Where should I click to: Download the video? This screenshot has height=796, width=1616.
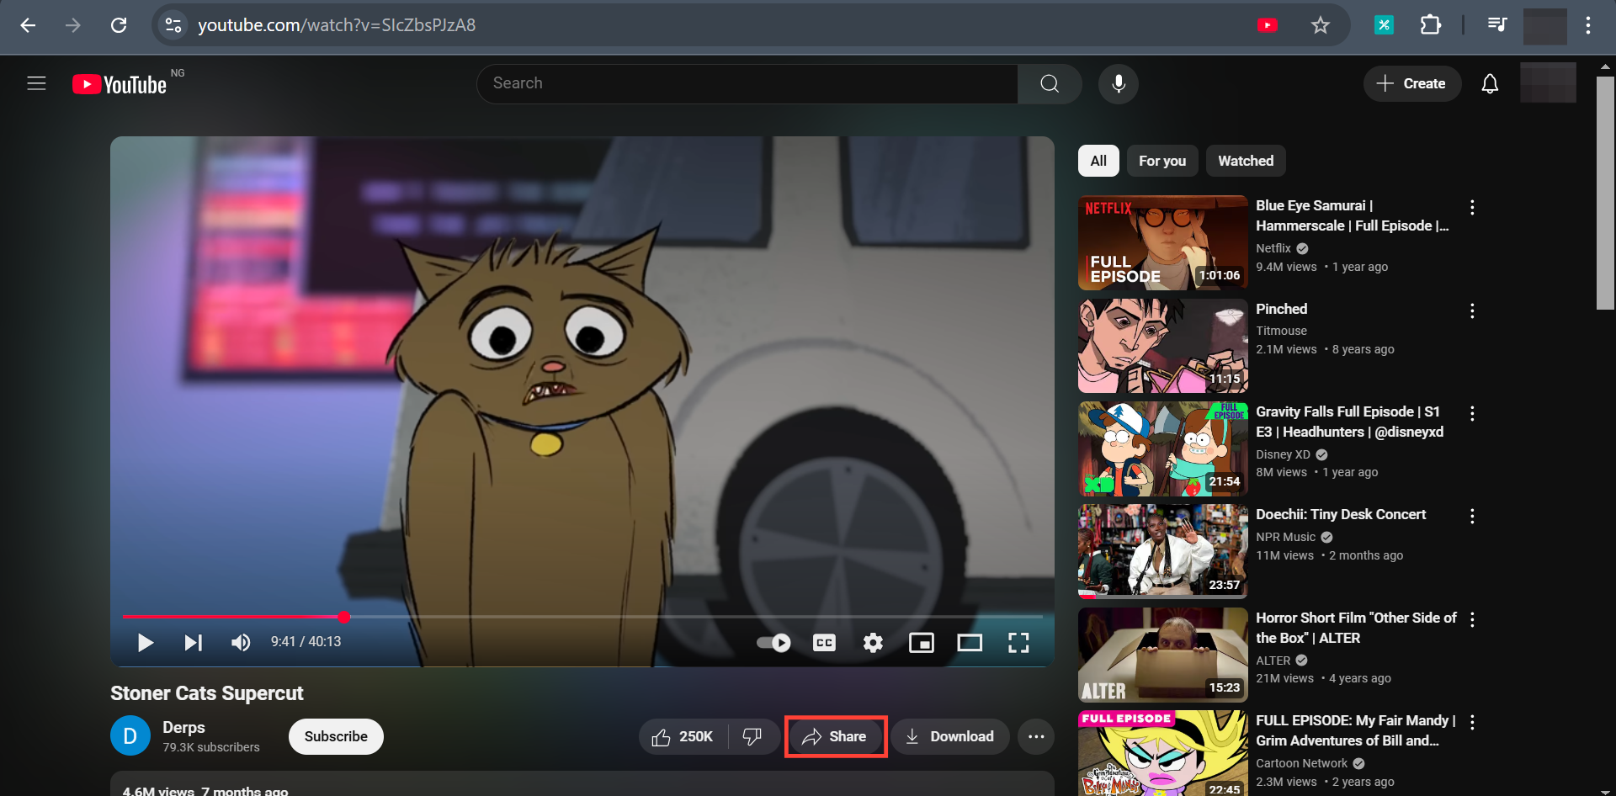tap(950, 737)
